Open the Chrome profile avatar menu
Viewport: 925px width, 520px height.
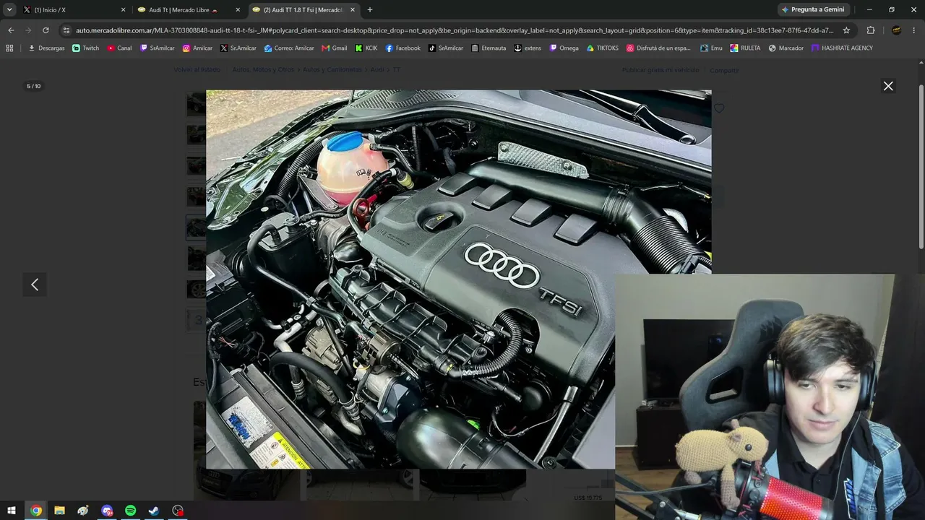coord(896,30)
